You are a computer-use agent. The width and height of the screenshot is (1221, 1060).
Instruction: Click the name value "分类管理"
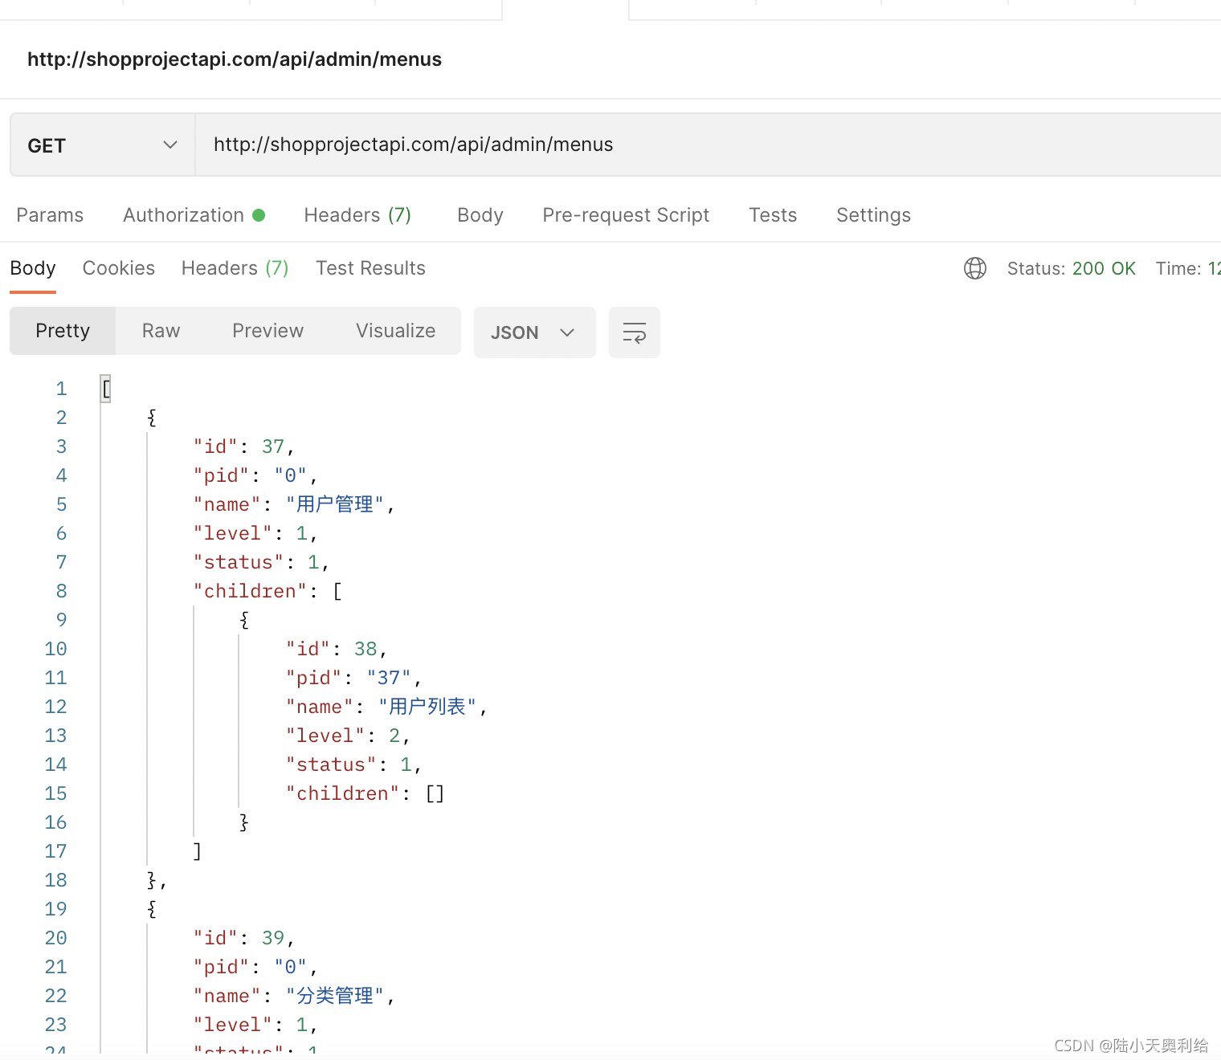pos(335,996)
